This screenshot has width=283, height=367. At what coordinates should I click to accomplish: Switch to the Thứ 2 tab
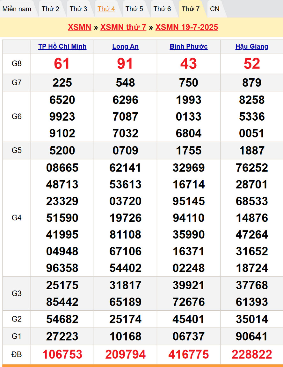tap(50, 9)
